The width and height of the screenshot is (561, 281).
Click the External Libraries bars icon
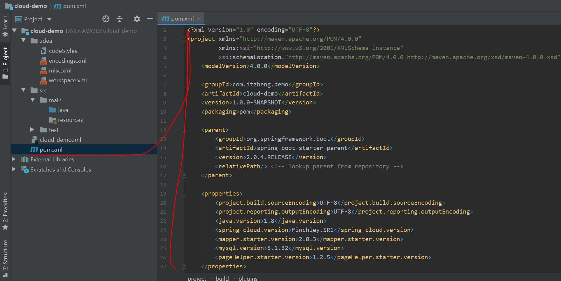click(25, 159)
